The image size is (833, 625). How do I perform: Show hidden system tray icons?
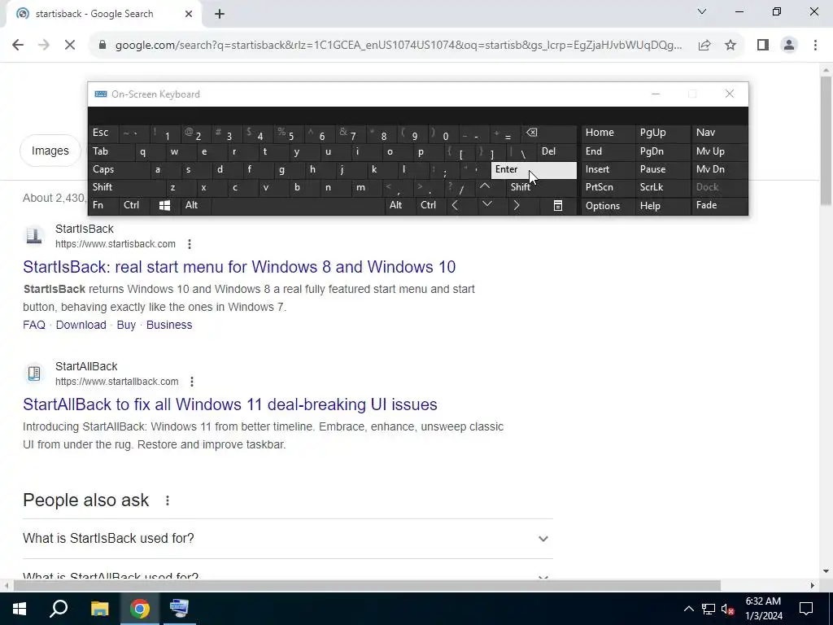click(x=688, y=609)
